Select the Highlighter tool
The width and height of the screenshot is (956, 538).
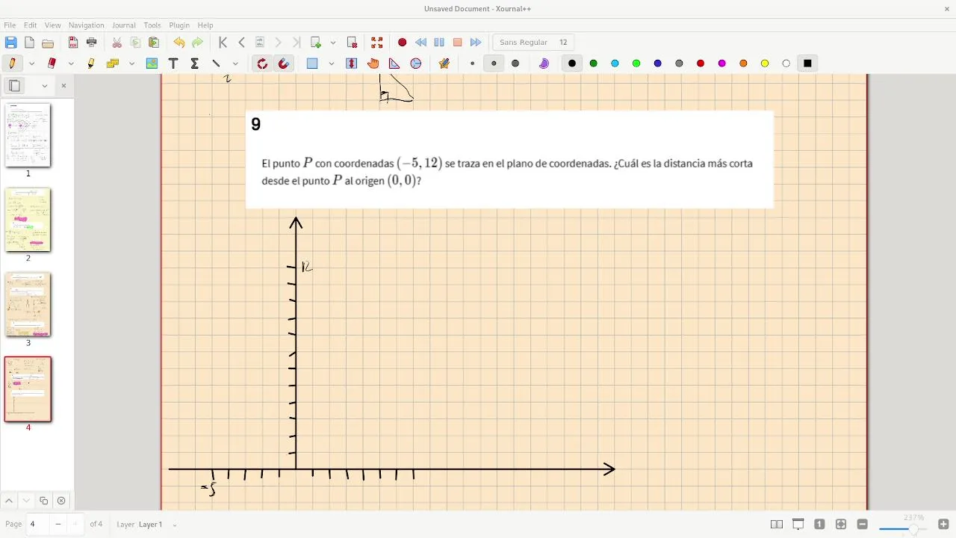coord(91,64)
